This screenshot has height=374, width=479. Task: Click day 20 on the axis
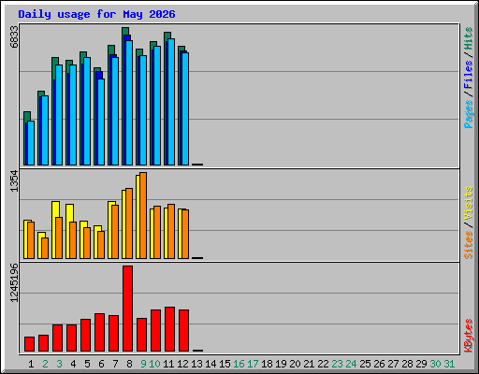coord(295,364)
